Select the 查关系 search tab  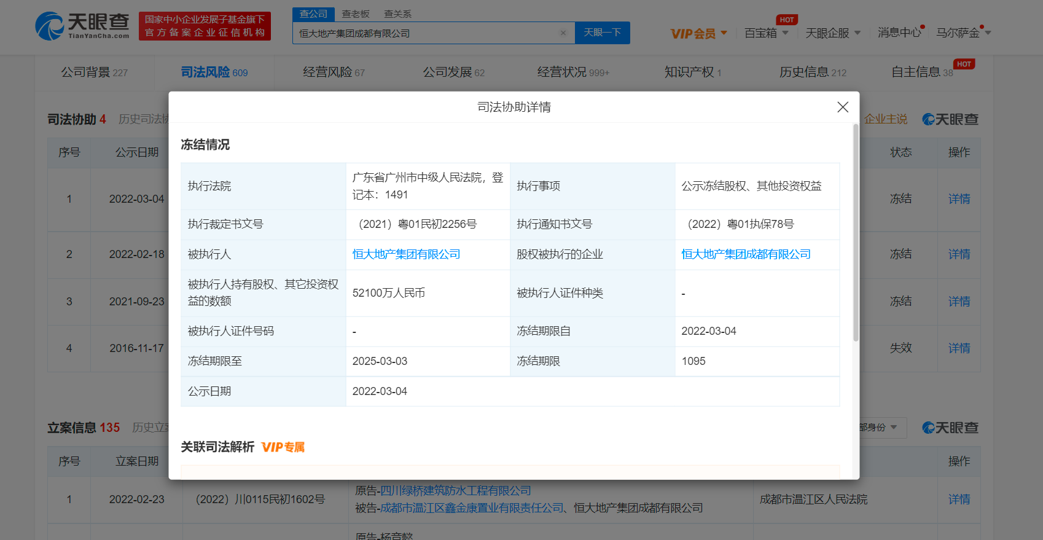[x=398, y=14]
